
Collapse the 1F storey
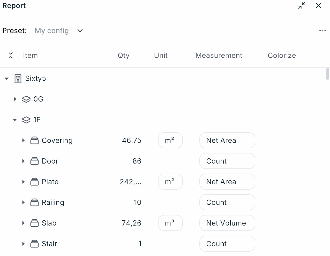15,120
